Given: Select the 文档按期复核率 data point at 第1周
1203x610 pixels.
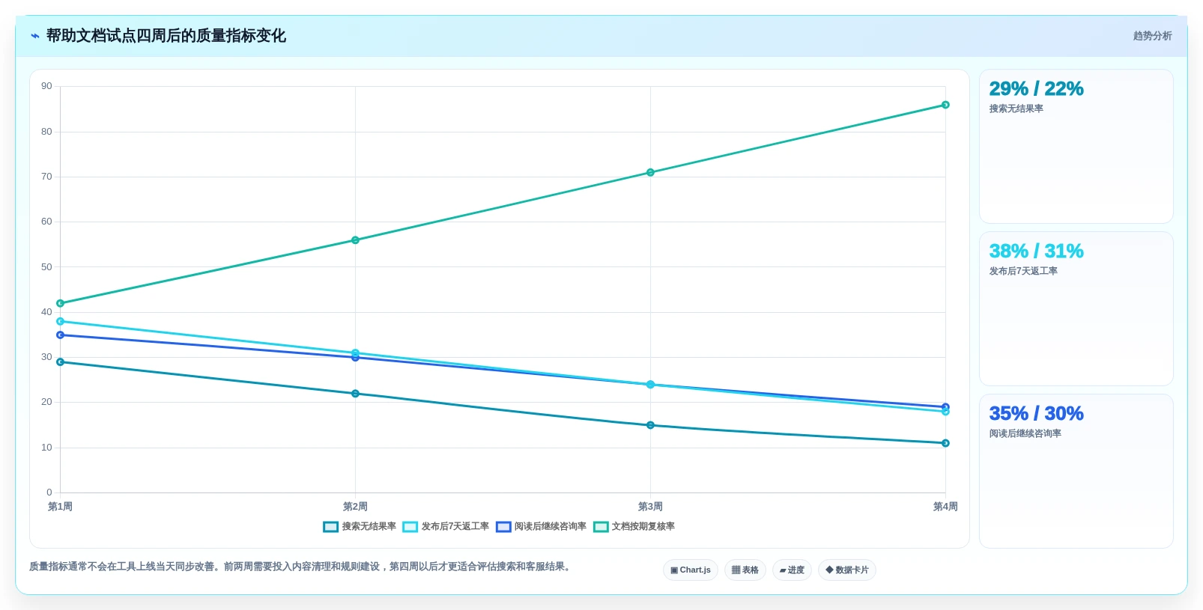Looking at the screenshot, I should pyautogui.click(x=61, y=304).
